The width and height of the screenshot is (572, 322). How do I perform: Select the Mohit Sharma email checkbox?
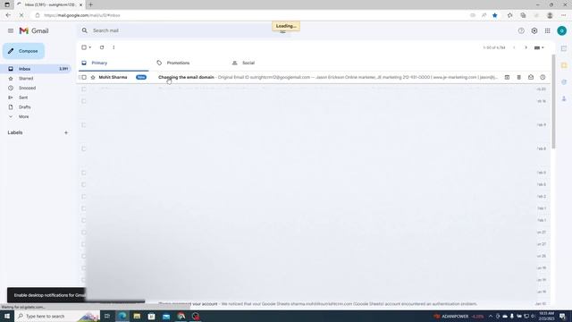pyautogui.click(x=84, y=78)
